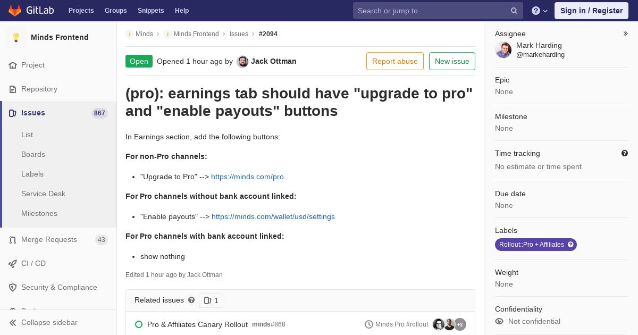Click the 43 merge requests count badge

tap(102, 240)
